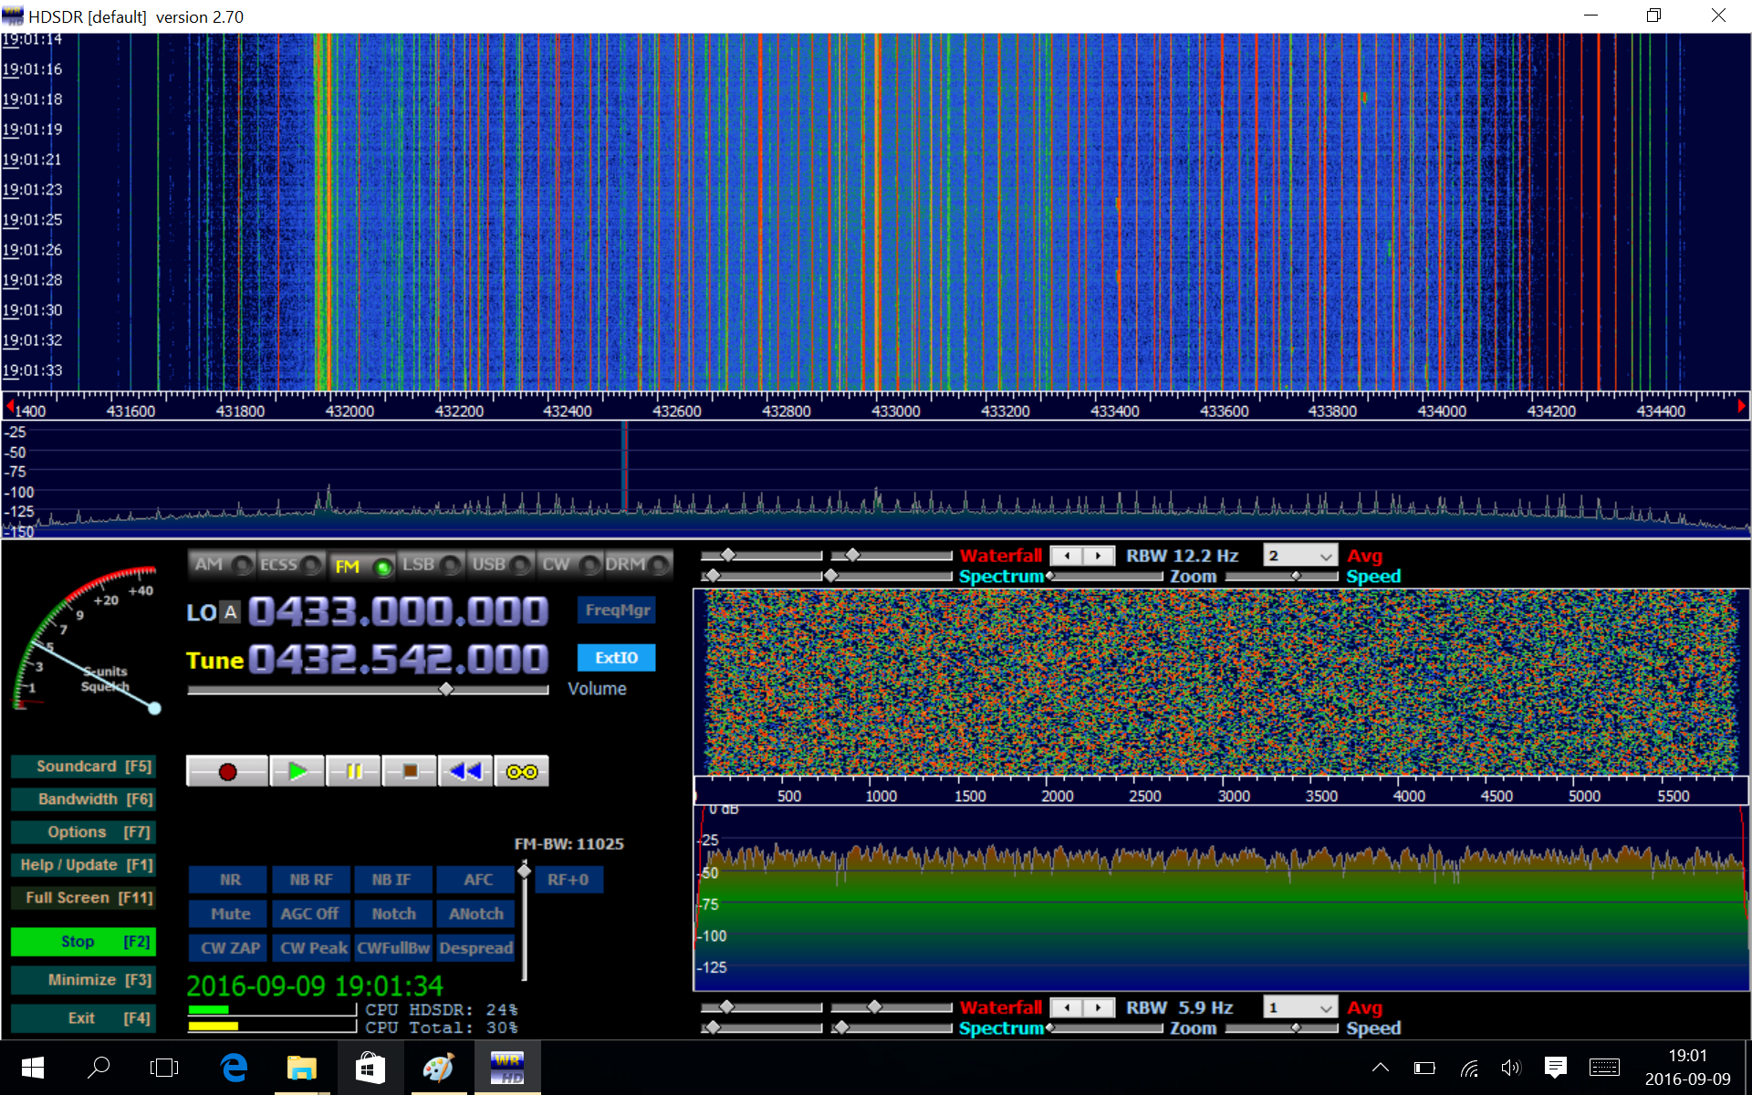This screenshot has height=1095, width=1752.
Task: Select CW demodulation mode
Action: pyautogui.click(x=569, y=565)
